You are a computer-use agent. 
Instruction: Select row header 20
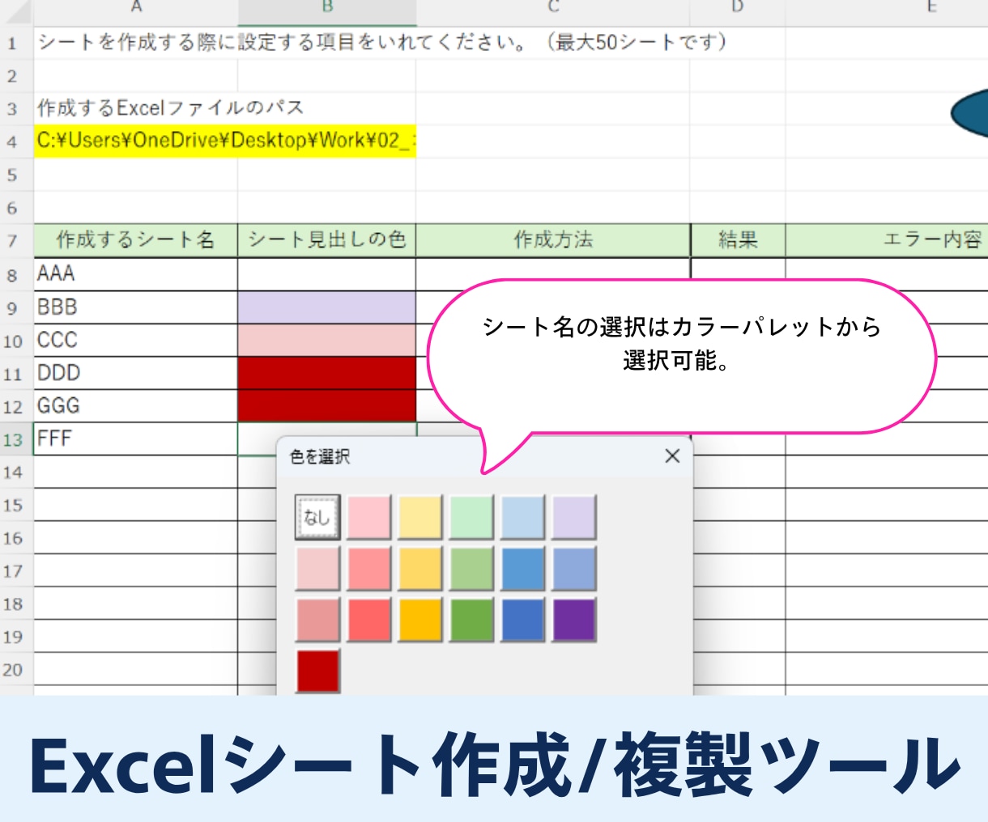[x=16, y=670]
